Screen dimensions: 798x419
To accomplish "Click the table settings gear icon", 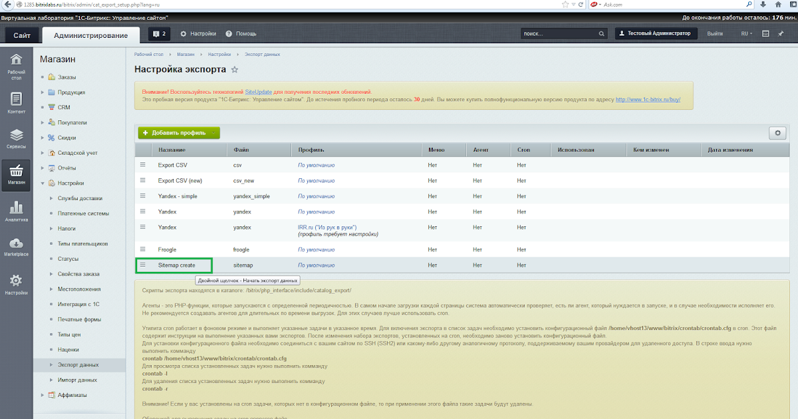I will [x=777, y=133].
